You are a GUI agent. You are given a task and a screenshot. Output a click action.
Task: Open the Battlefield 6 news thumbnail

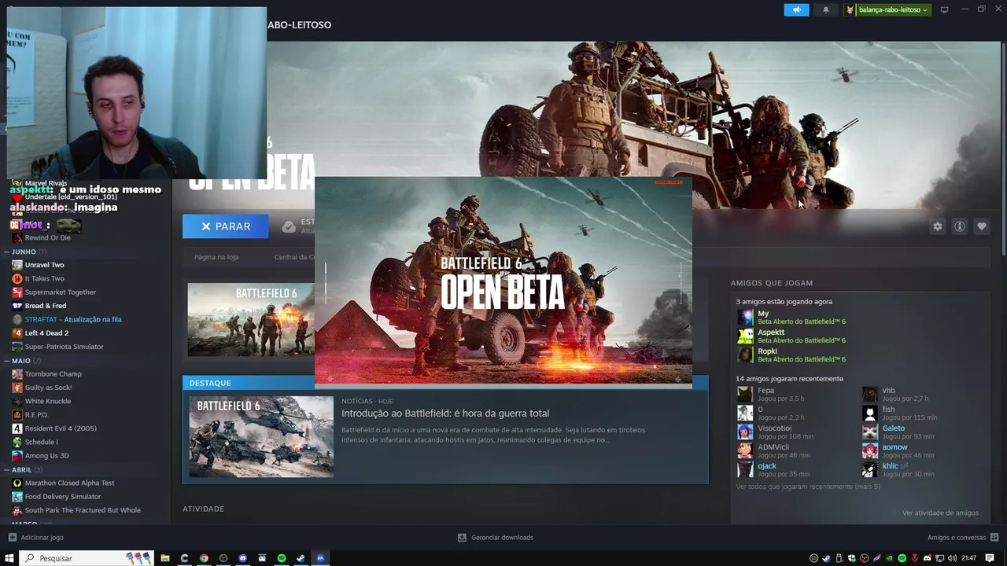pos(261,437)
